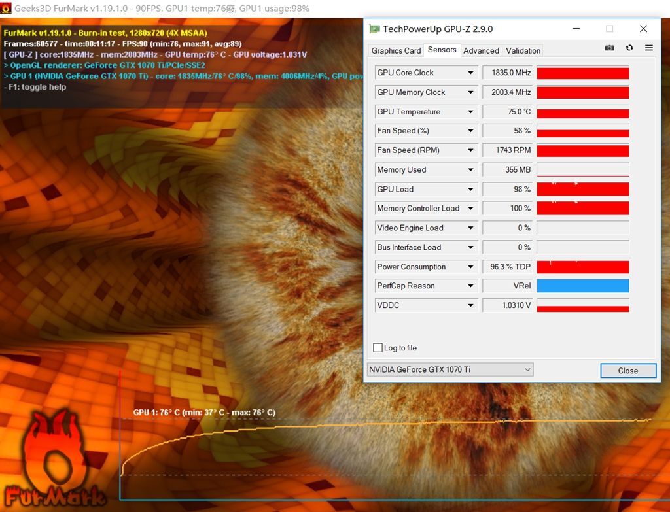Open the GPU-Z hamburger menu
The height and width of the screenshot is (512, 670).
click(648, 48)
